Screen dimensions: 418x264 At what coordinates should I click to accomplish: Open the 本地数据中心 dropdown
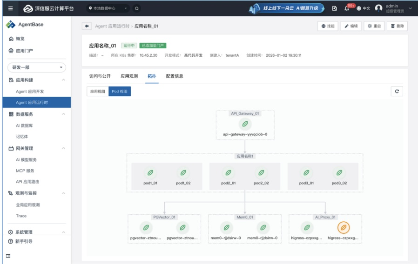(108, 8)
